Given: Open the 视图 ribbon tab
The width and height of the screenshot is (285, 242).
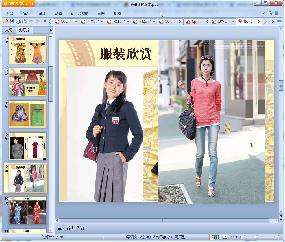Looking at the screenshot, I should [117, 14].
